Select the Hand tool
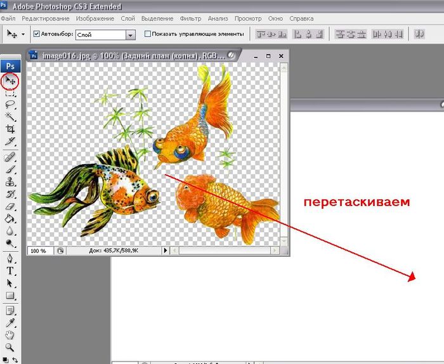Viewport: 444px width, 364px height. [10, 335]
